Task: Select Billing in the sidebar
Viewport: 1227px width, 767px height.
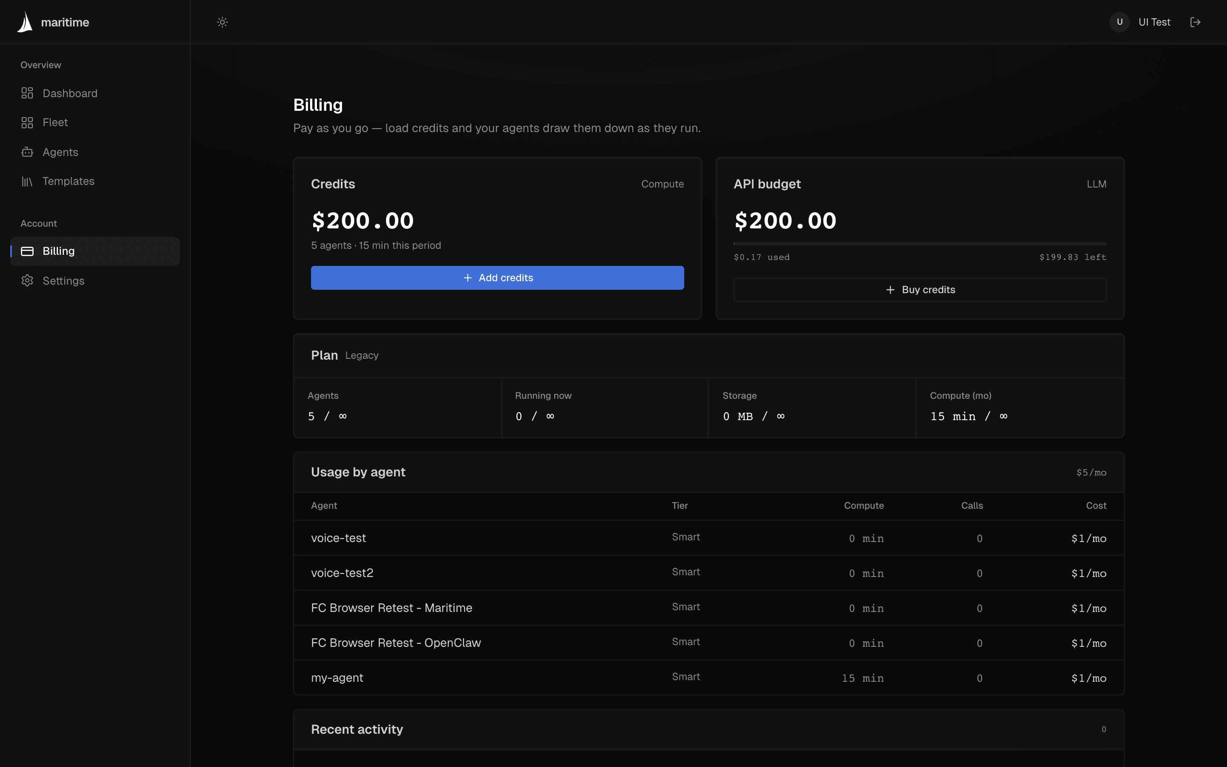Action: (x=95, y=251)
